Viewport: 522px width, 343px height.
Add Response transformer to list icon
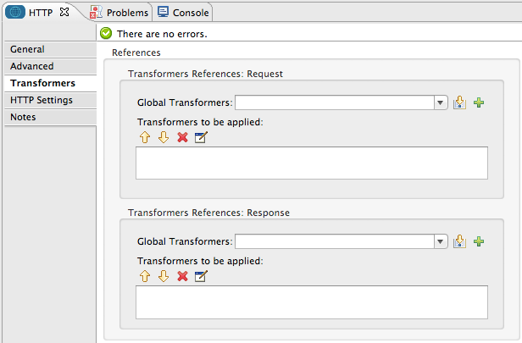point(460,241)
